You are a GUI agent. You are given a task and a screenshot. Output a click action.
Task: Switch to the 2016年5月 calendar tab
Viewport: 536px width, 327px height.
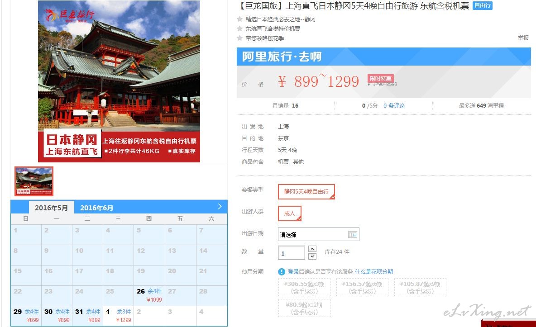51,208
